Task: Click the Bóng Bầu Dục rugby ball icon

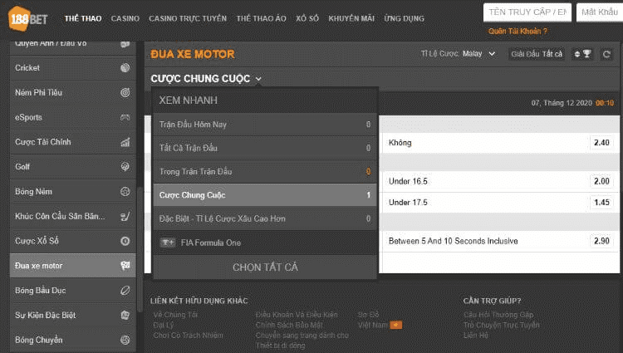Action: pos(125,291)
